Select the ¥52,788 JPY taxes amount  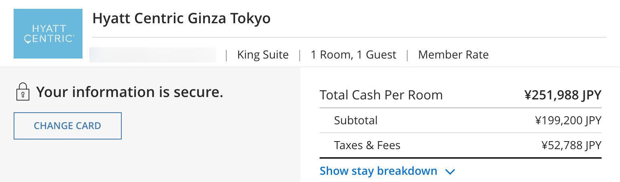[x=571, y=145]
